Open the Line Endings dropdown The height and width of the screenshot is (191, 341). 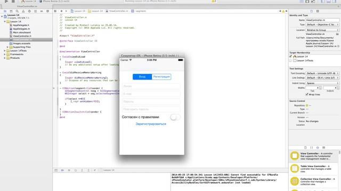tap(322, 78)
